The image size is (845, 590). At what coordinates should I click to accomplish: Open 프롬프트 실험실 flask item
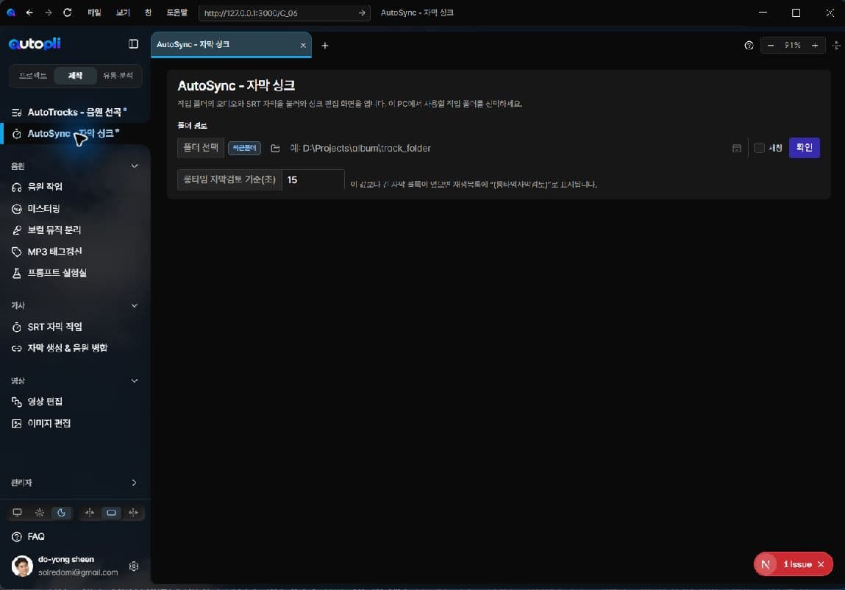coord(76,273)
